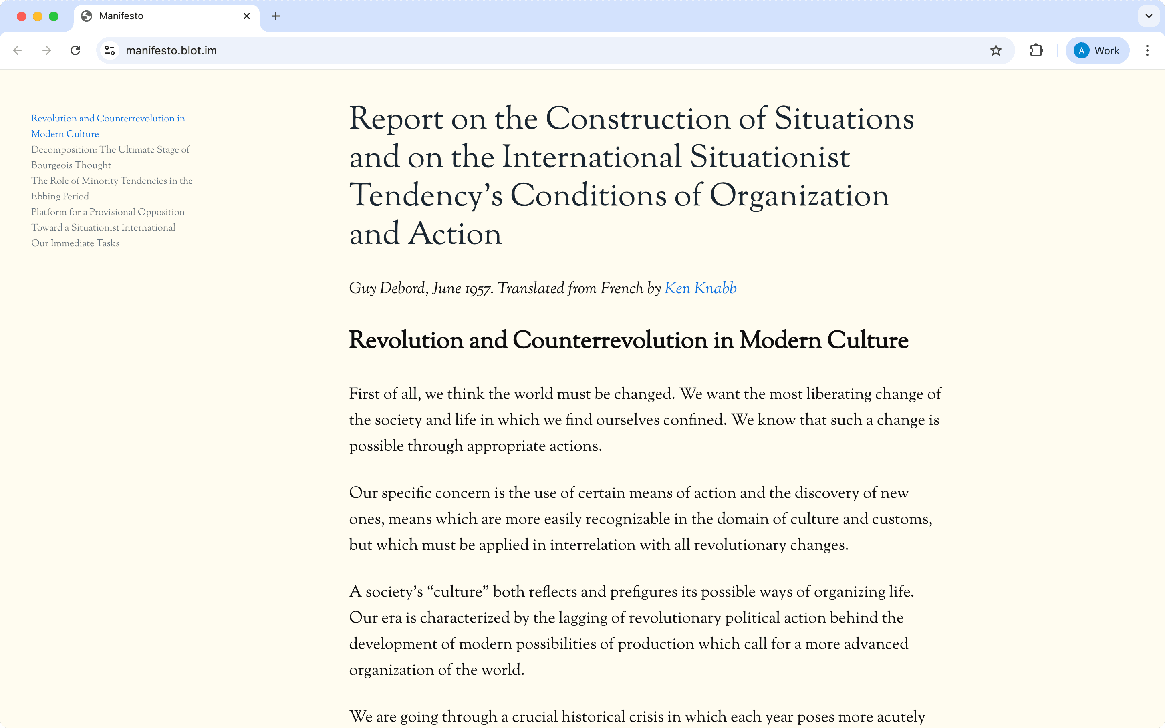The height and width of the screenshot is (728, 1165).
Task: Bookmark this page with the star icon
Action: point(996,50)
